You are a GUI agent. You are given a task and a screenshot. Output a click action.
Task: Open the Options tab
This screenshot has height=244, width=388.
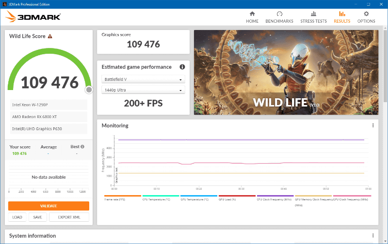[366, 17]
